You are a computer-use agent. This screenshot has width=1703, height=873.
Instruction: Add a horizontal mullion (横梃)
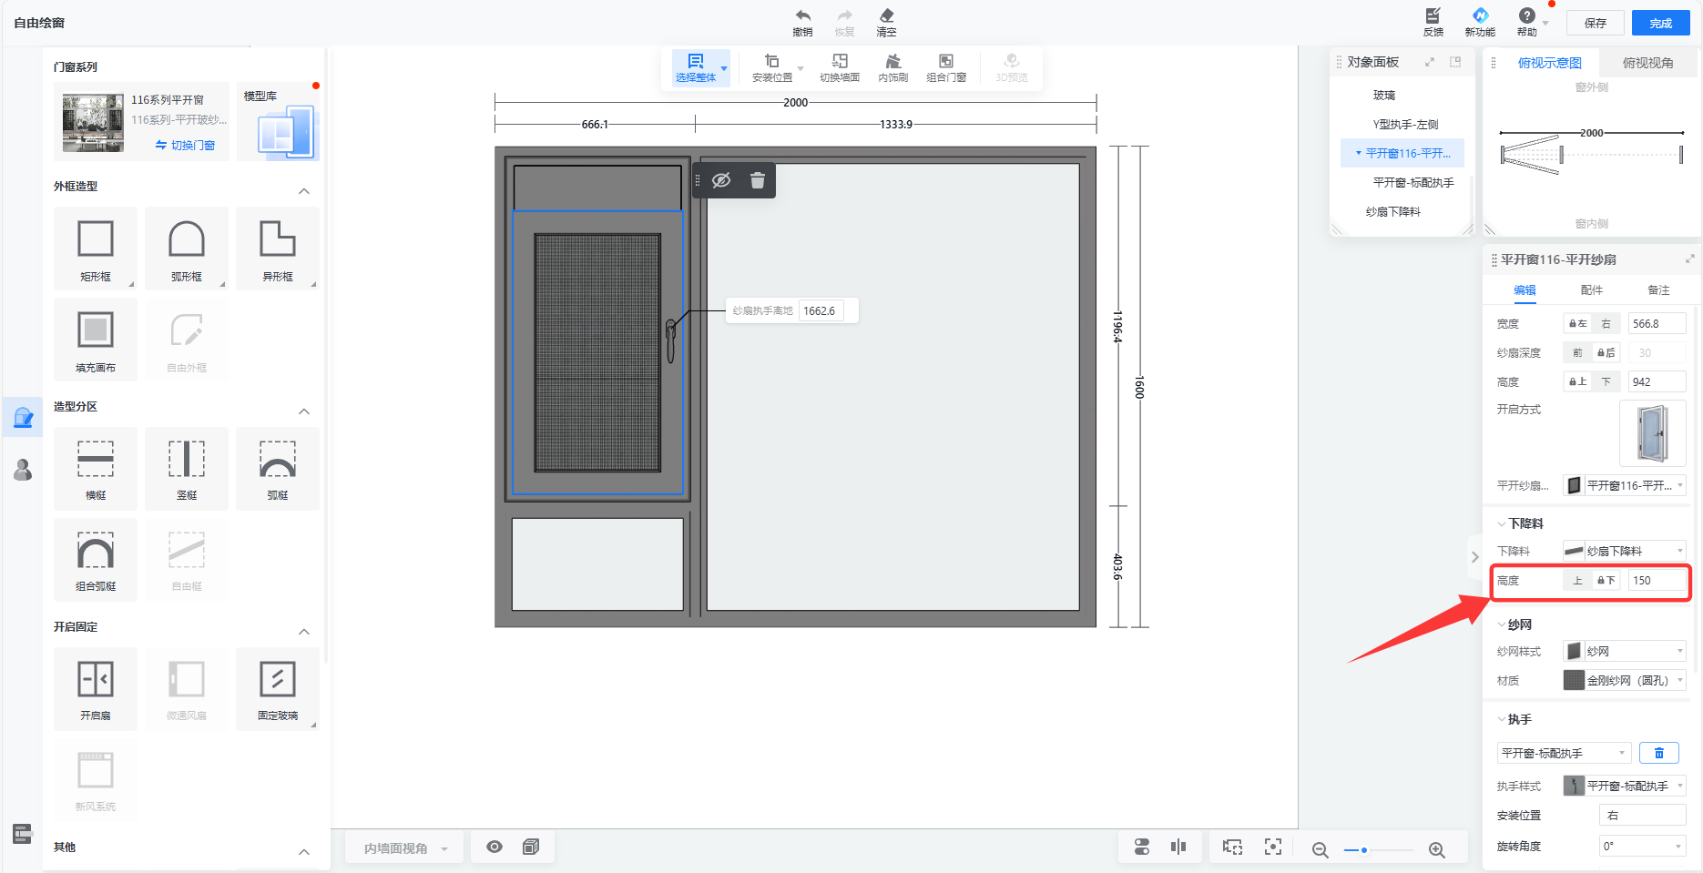click(x=96, y=461)
